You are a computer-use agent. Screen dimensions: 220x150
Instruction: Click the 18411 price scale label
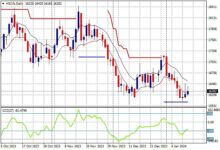tap(212, 7)
